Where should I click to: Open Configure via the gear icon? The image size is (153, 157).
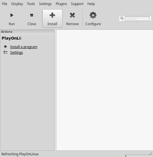tap(93, 15)
